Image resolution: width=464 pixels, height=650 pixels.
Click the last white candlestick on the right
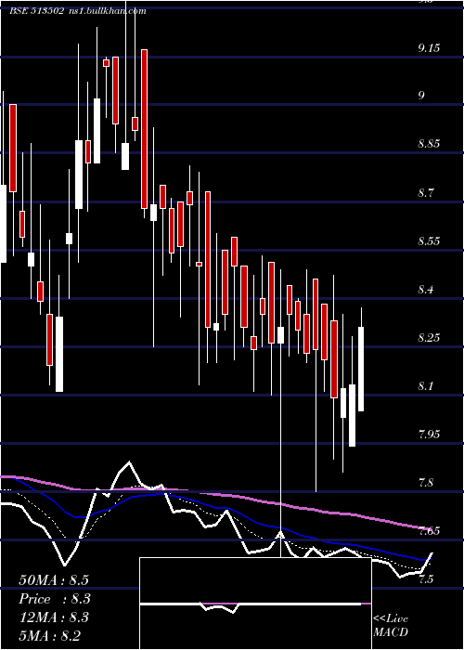361,369
